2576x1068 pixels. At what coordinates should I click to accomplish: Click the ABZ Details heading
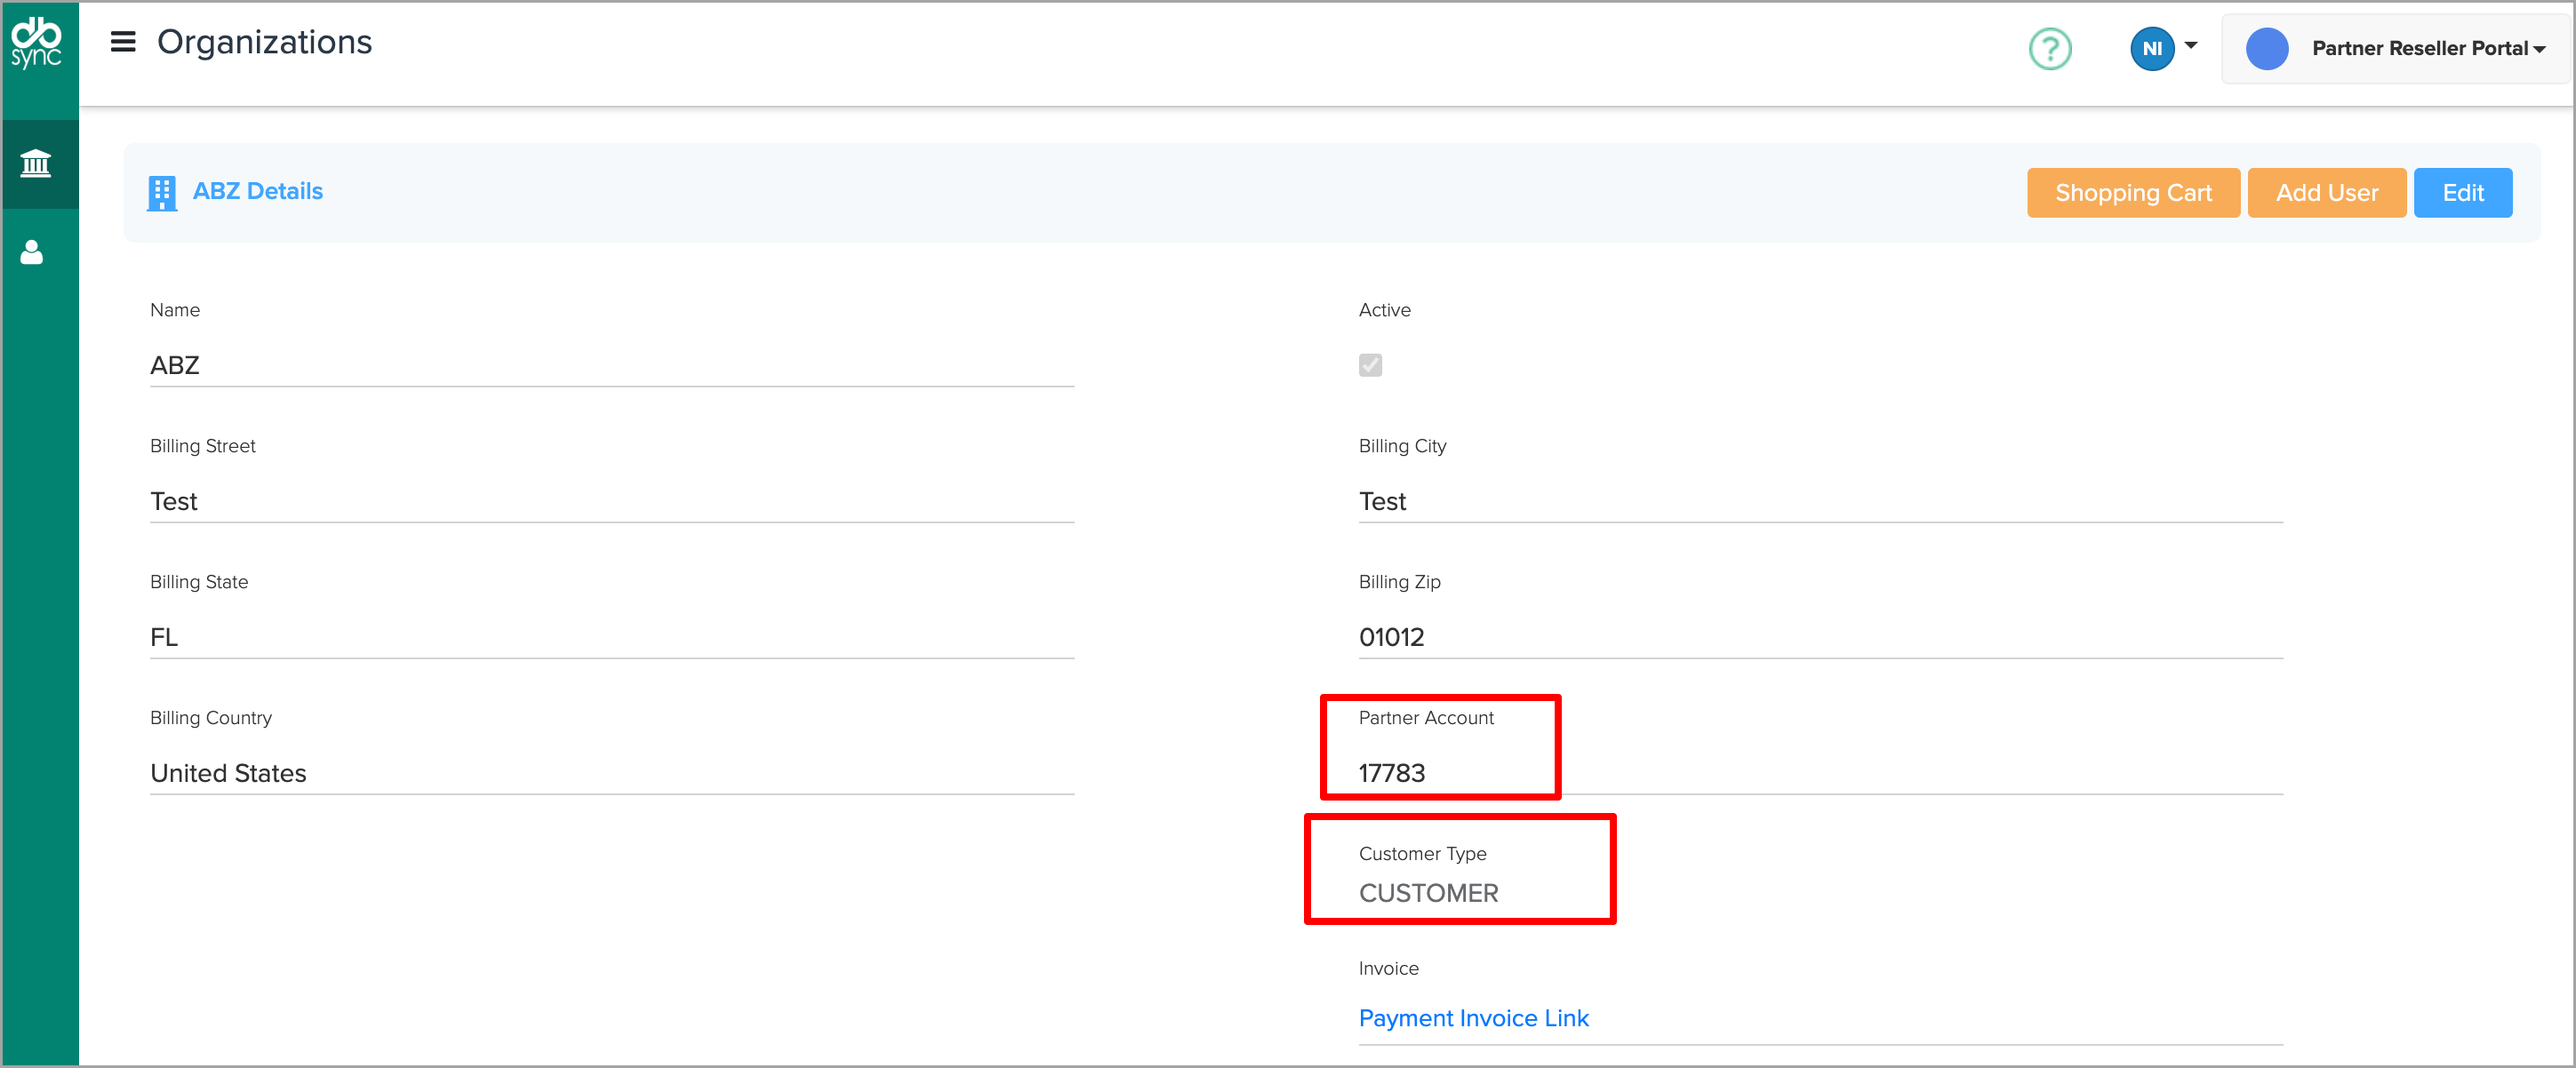pyautogui.click(x=257, y=191)
